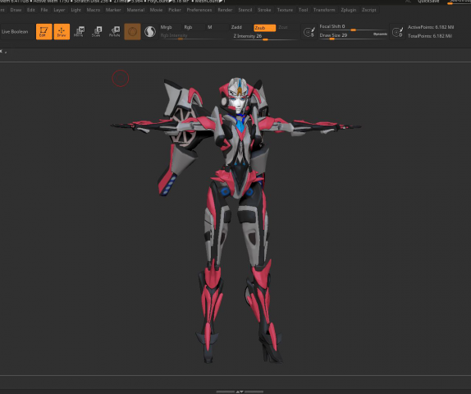Expand bottom shelf divider arrows
Screen dimensions: 471x394
240,392
